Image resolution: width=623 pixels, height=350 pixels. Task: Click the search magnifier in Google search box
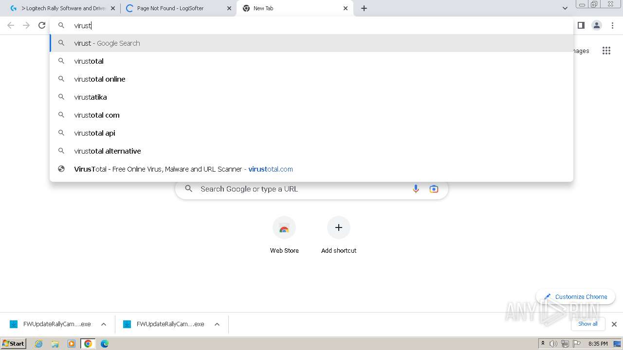point(189,189)
